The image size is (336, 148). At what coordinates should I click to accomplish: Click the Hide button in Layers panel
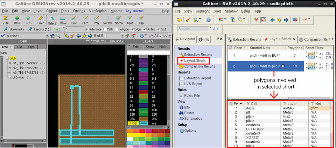(163, 47)
